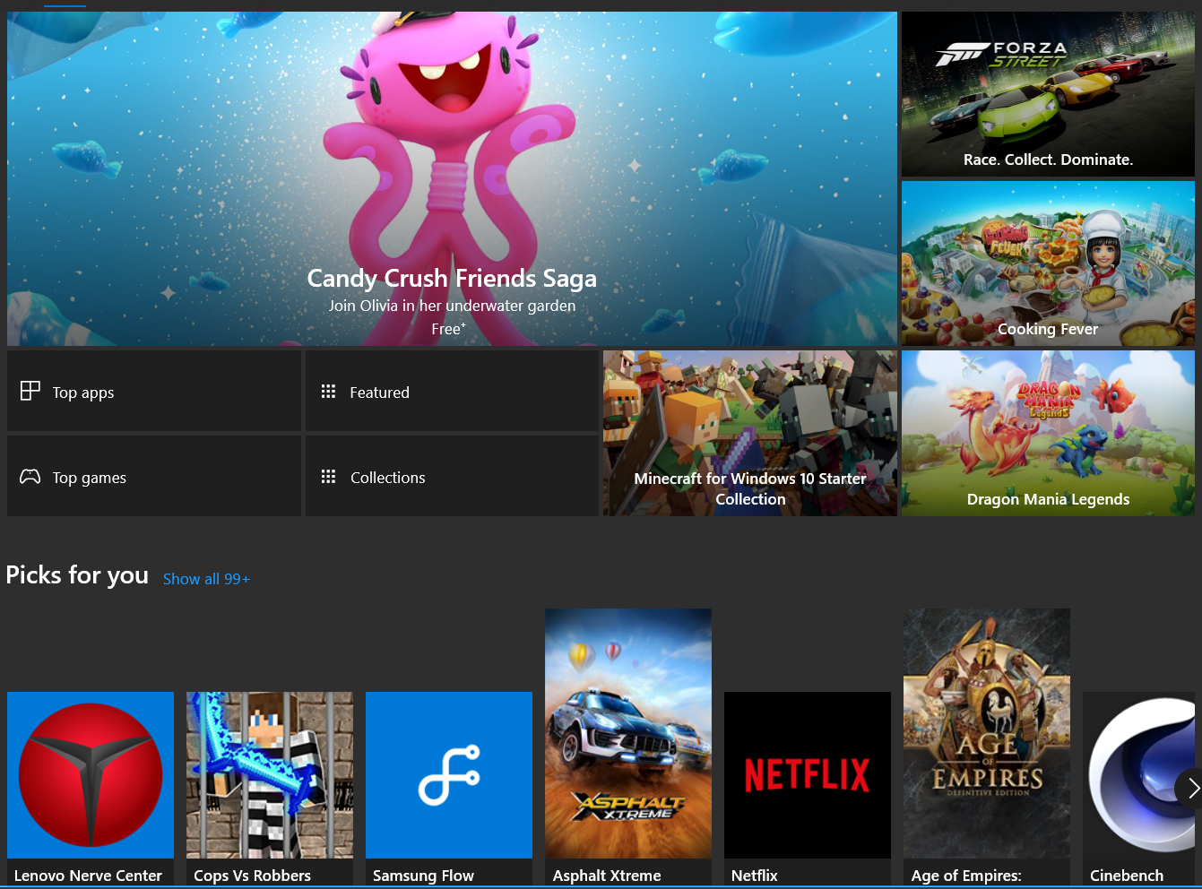Open the Age of Empires cover
The width and height of the screenshot is (1202, 889).
987,733
